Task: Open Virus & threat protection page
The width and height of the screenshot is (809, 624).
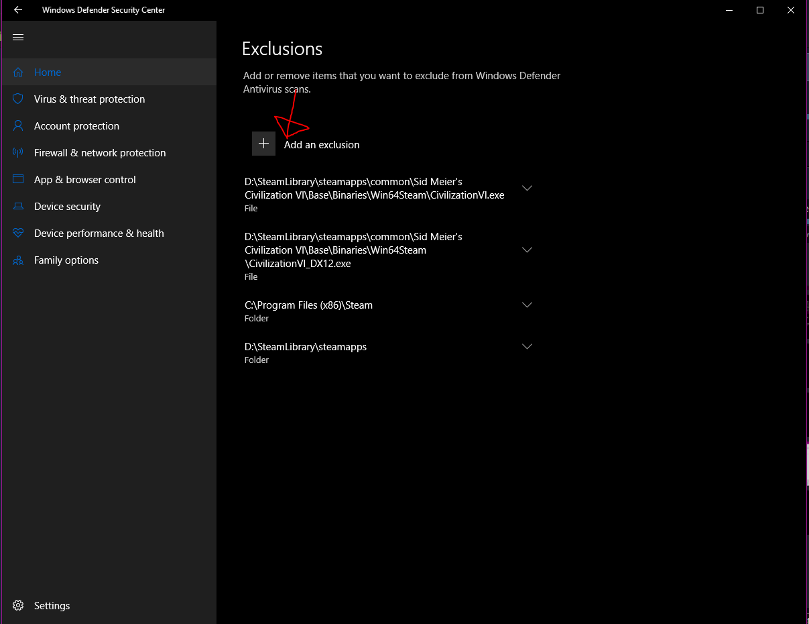Action: 89,99
